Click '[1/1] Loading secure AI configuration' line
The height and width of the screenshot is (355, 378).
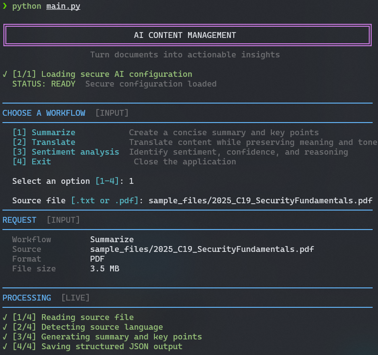tap(102, 74)
